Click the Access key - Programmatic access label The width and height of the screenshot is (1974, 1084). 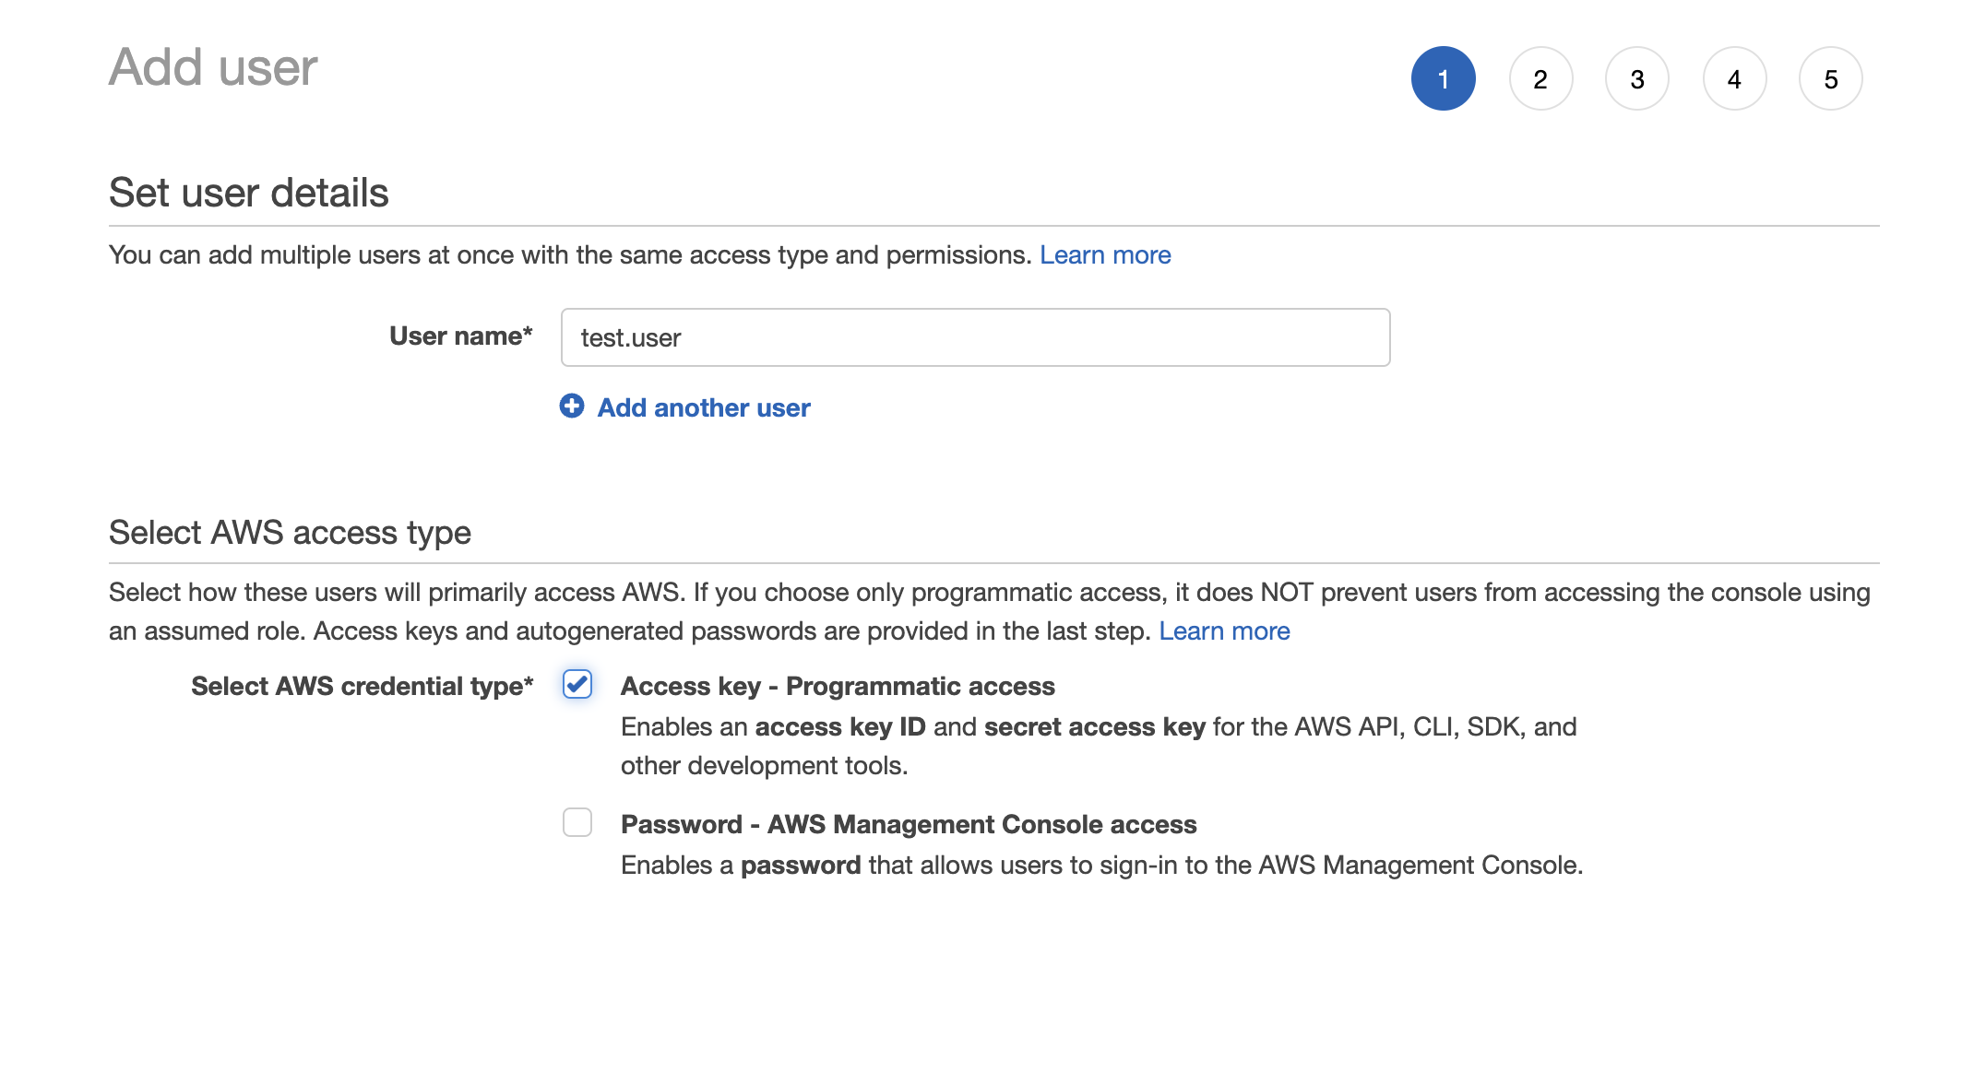pyautogui.click(x=838, y=687)
